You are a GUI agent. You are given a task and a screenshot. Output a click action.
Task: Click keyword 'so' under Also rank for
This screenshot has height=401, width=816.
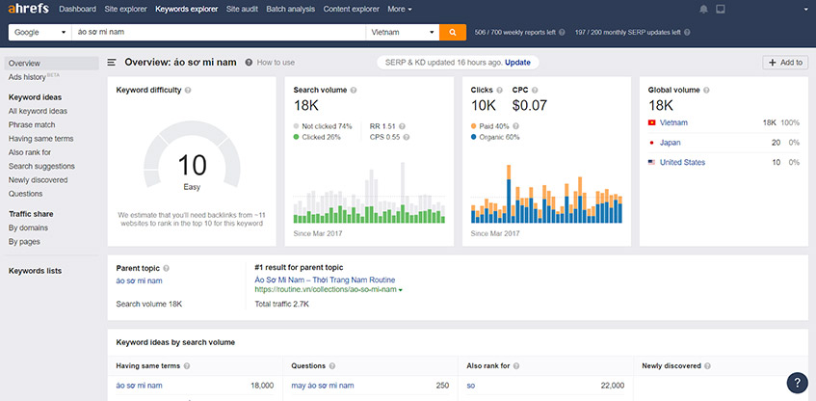coord(470,386)
